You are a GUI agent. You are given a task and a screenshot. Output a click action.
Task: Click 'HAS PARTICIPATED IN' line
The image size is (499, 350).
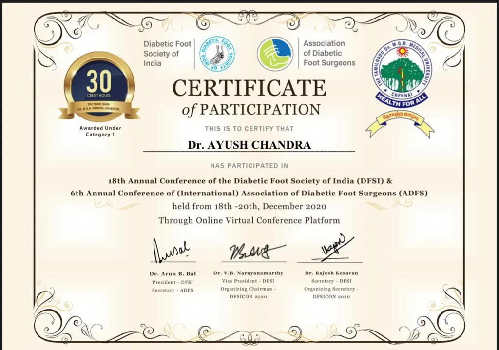(249, 166)
